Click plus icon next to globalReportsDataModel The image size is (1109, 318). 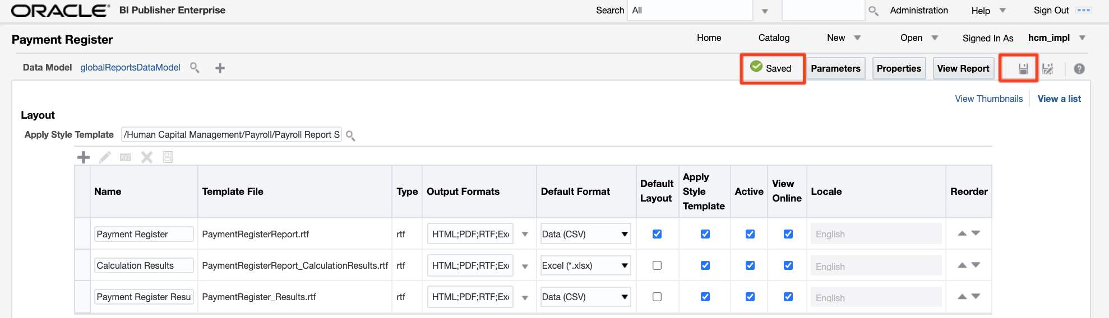tap(220, 68)
